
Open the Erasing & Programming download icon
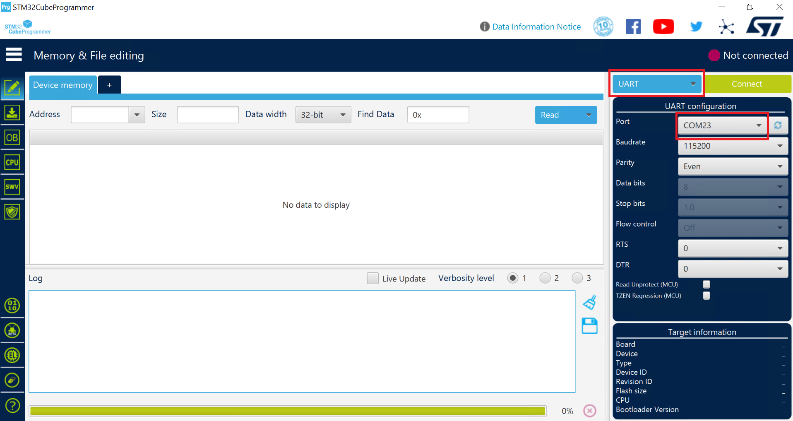pyautogui.click(x=12, y=112)
